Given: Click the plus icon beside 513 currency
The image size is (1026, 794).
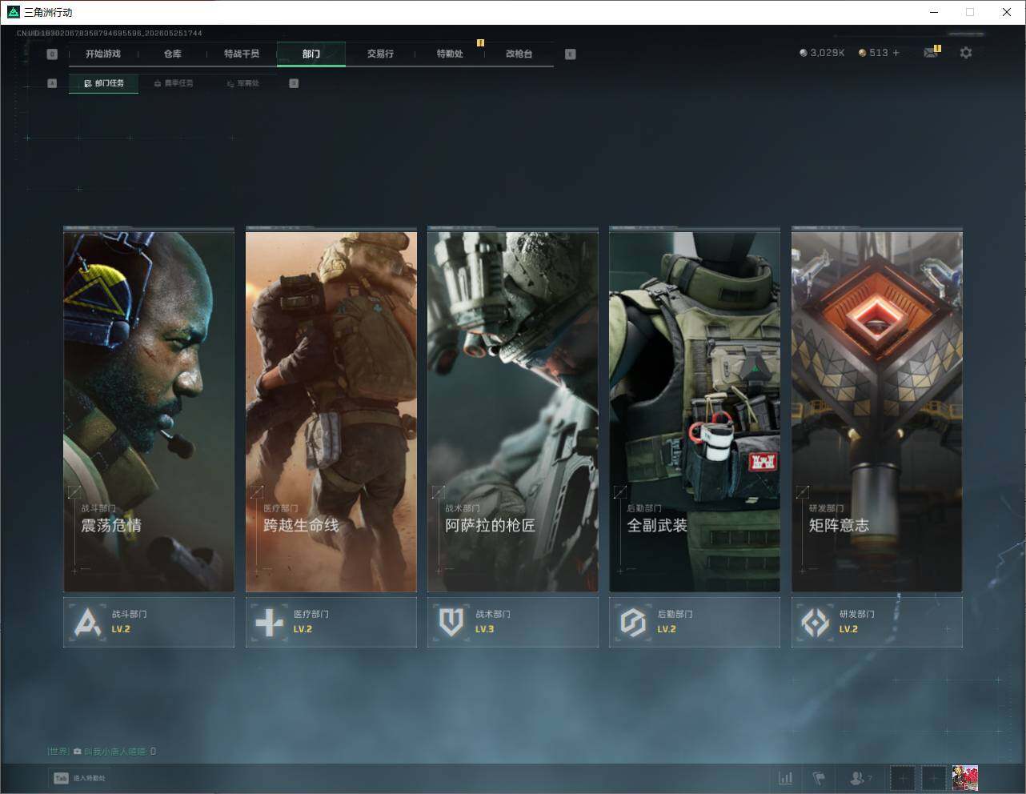Looking at the screenshot, I should coord(896,53).
